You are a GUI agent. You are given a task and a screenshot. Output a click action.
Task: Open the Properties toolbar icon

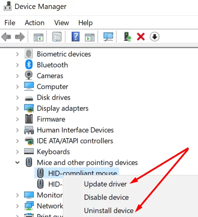(57, 37)
